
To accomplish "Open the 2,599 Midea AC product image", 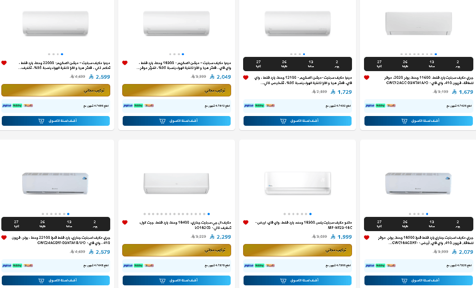I will 56,24.
